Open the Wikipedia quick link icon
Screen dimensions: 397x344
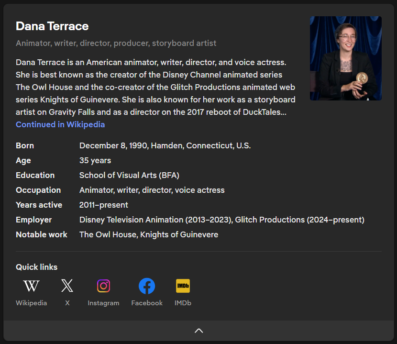point(31,286)
